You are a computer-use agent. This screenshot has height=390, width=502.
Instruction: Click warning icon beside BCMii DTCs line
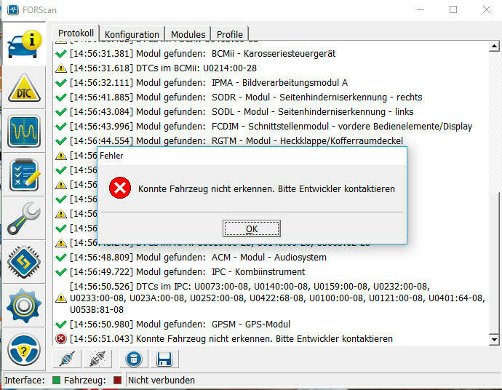click(x=61, y=68)
